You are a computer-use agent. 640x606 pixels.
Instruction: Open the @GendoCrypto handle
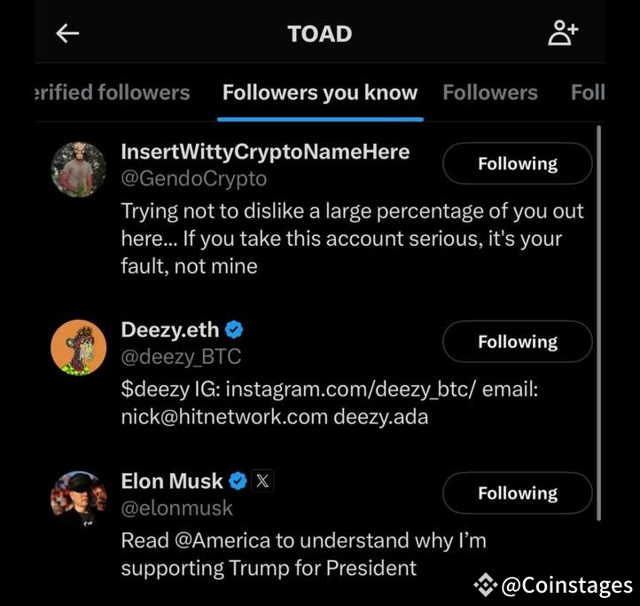click(193, 179)
